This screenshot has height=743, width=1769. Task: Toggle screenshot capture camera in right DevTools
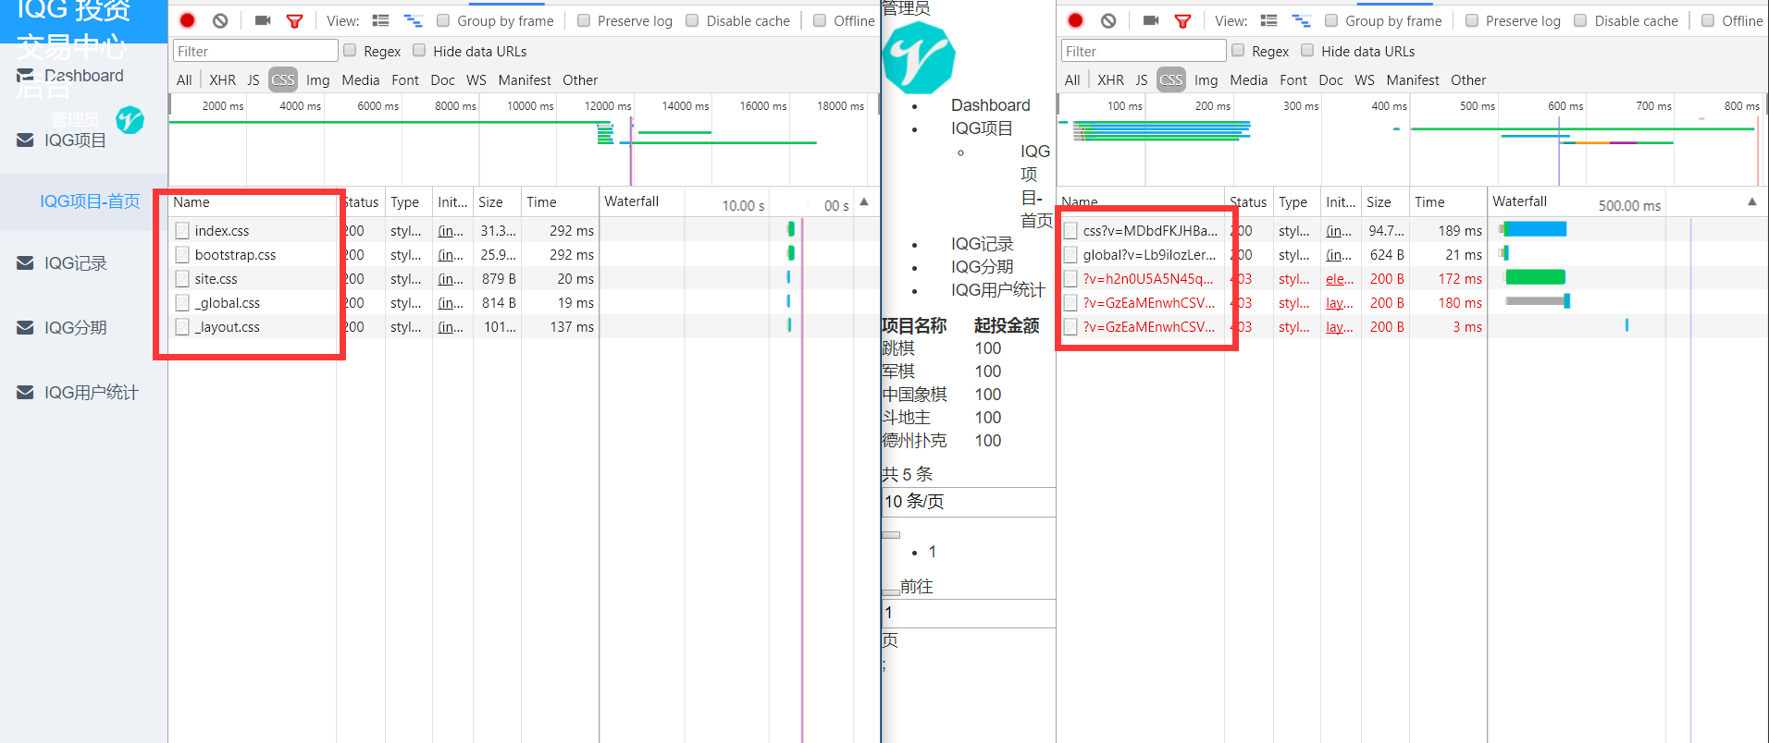coord(1151,20)
